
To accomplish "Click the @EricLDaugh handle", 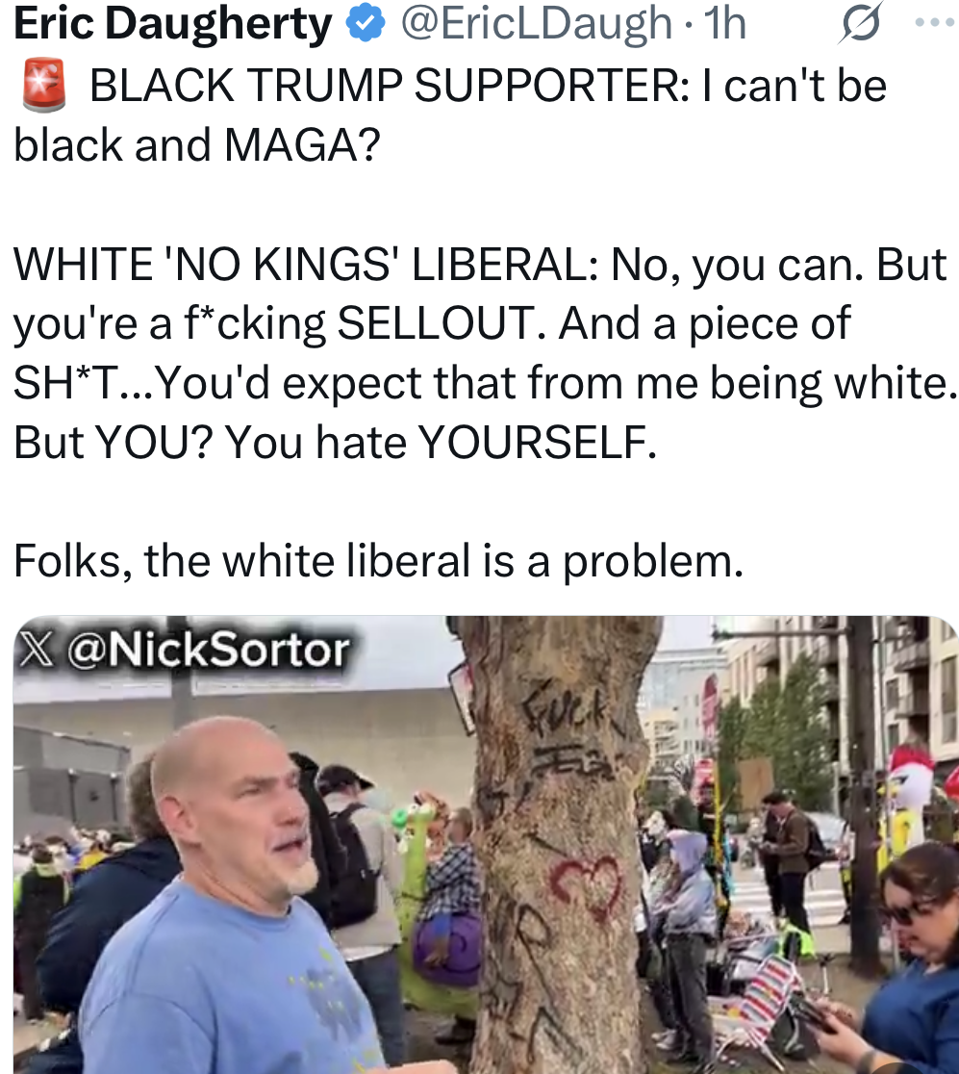I will click(x=535, y=23).
